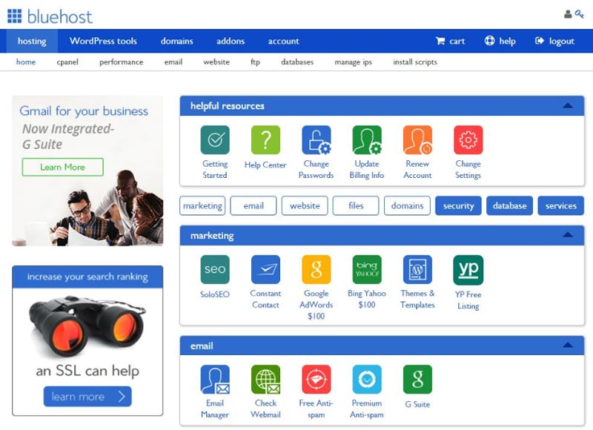
Task: Collapse the helpful resources panel
Action: [x=568, y=105]
